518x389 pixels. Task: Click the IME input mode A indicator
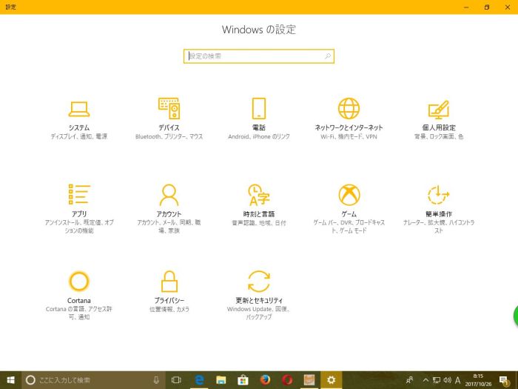click(458, 380)
